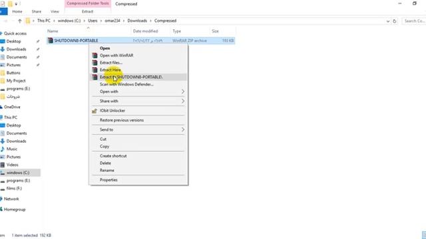426x239 pixels.
Task: Select Homegroup in the sidebar
Action: pyautogui.click(x=15, y=210)
